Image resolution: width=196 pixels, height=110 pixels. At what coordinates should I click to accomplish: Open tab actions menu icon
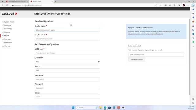point(2,2)
